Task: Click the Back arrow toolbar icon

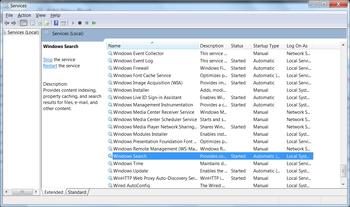Action: pyautogui.click(x=7, y=23)
